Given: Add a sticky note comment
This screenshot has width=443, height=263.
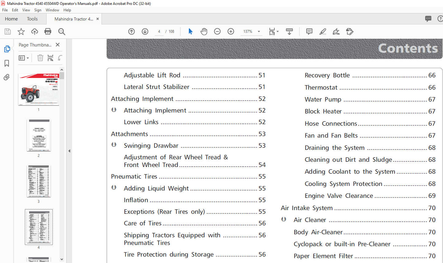Looking at the screenshot, I should (309, 31).
